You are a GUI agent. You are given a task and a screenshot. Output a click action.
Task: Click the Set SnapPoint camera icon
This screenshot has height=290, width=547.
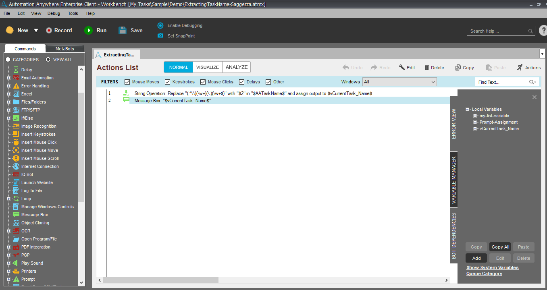tap(160, 36)
